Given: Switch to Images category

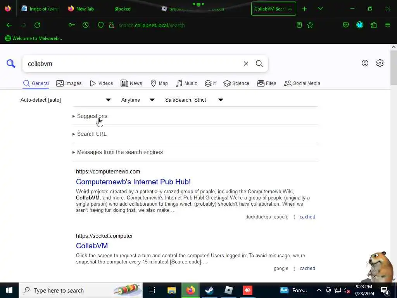Looking at the screenshot, I should [x=69, y=83].
